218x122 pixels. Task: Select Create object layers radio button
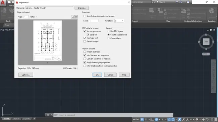[108, 35]
